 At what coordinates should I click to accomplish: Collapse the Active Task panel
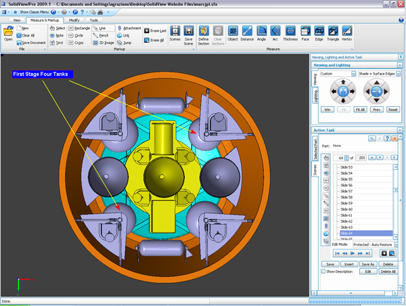pyautogui.click(x=399, y=130)
